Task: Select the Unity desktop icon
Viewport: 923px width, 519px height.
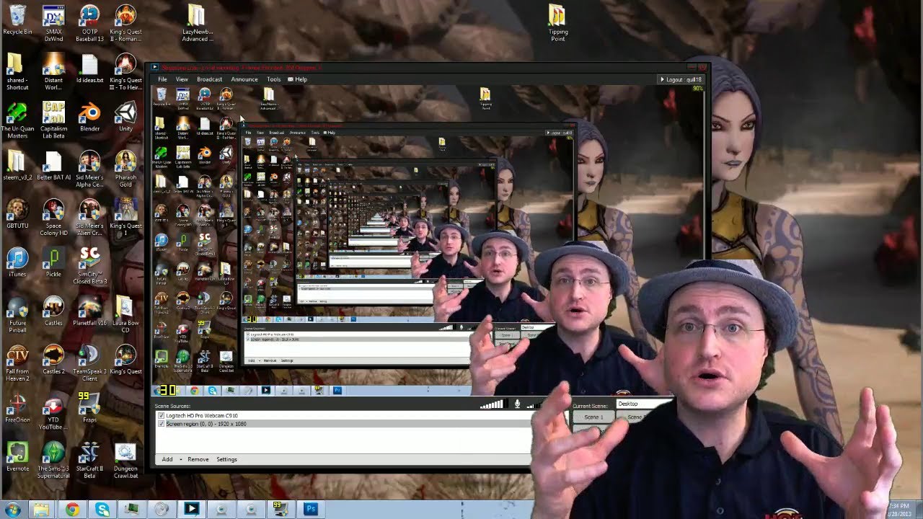Action: (125, 117)
